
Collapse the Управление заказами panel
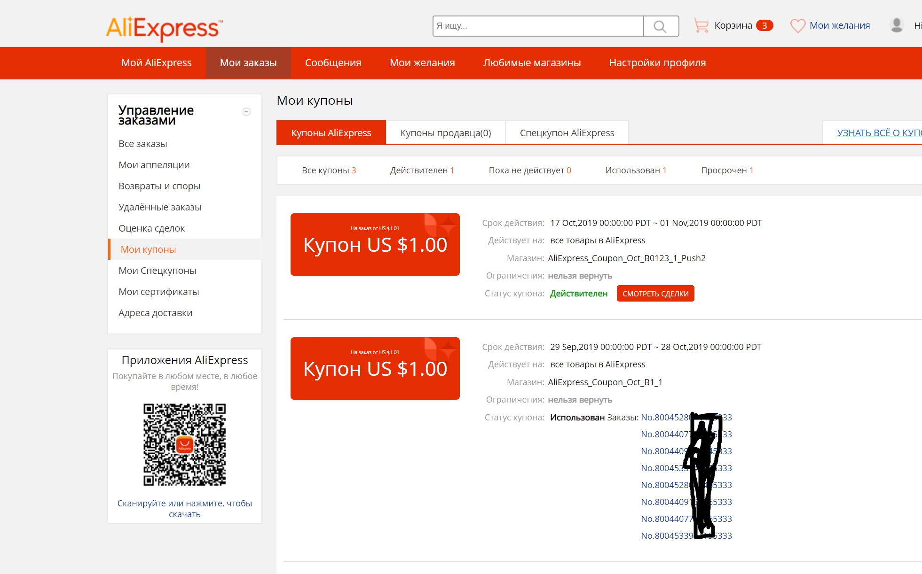click(246, 111)
